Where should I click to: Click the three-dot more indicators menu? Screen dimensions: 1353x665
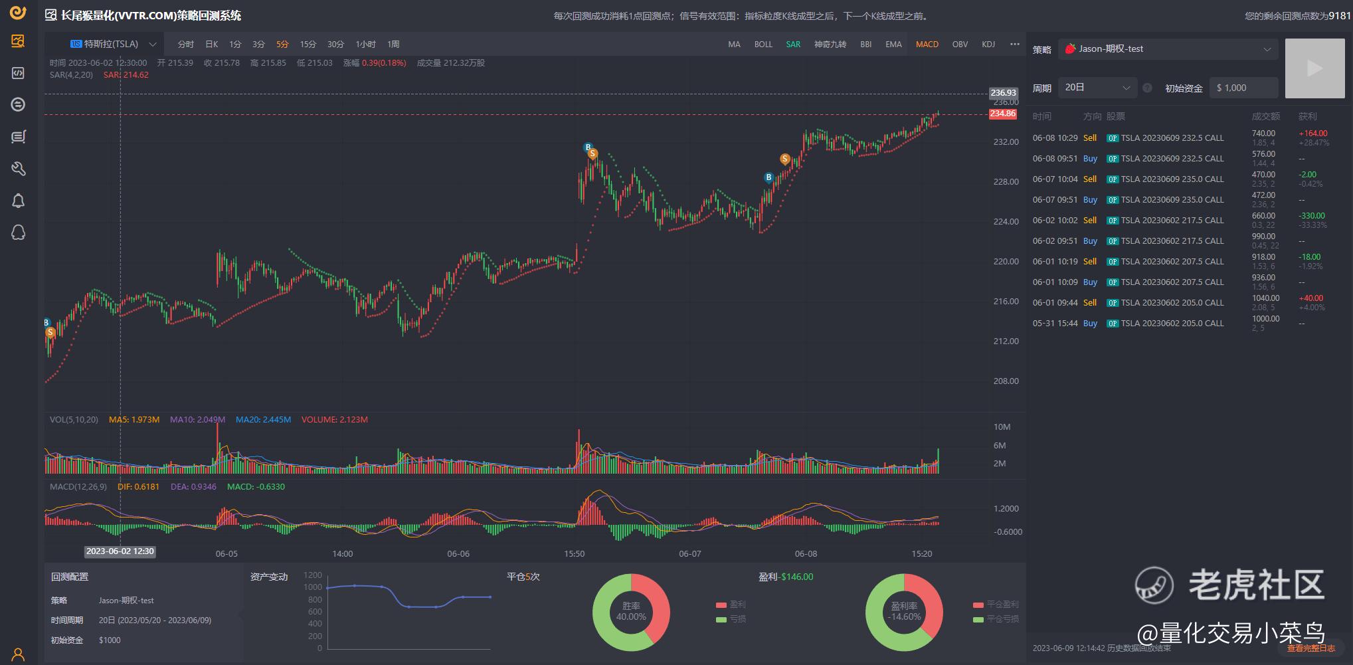1014,44
